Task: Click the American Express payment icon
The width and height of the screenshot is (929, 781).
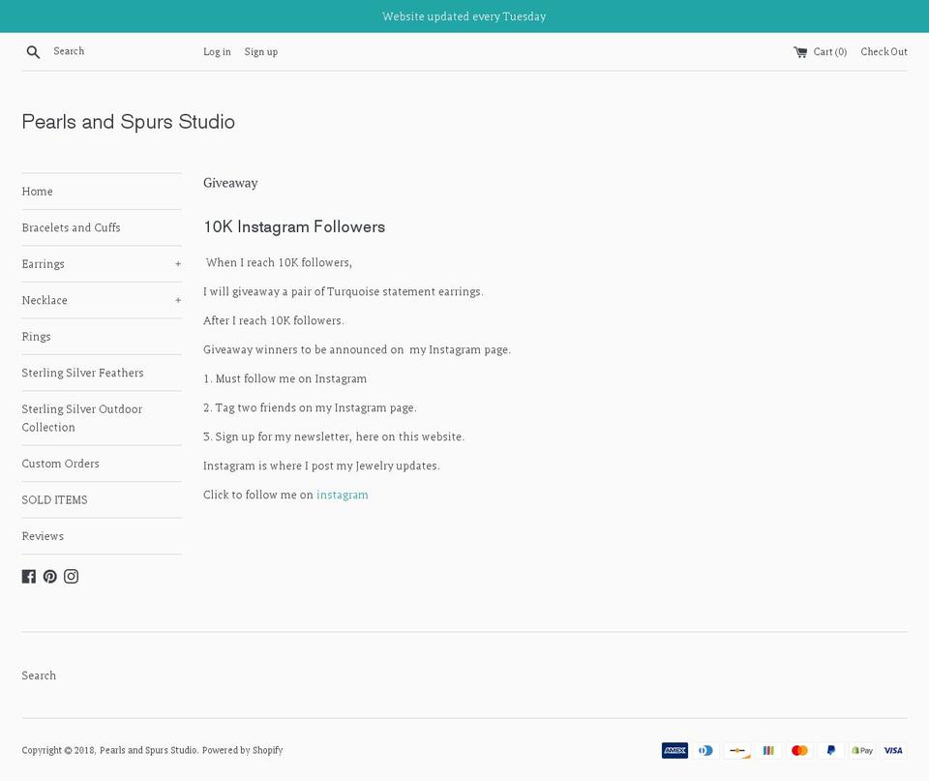Action: click(674, 750)
